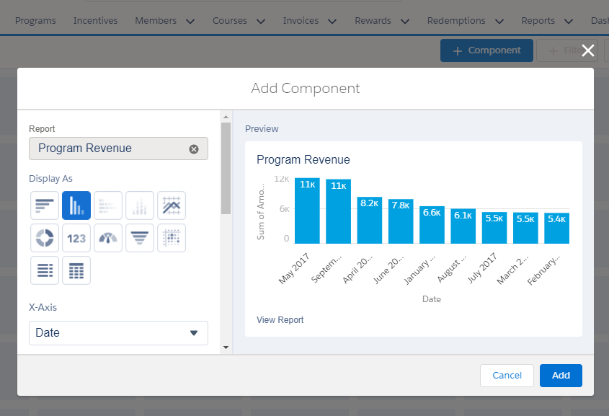The image size is (609, 416).
Task: Click the 8.2K bar in preview chart
Action: pyautogui.click(x=369, y=220)
